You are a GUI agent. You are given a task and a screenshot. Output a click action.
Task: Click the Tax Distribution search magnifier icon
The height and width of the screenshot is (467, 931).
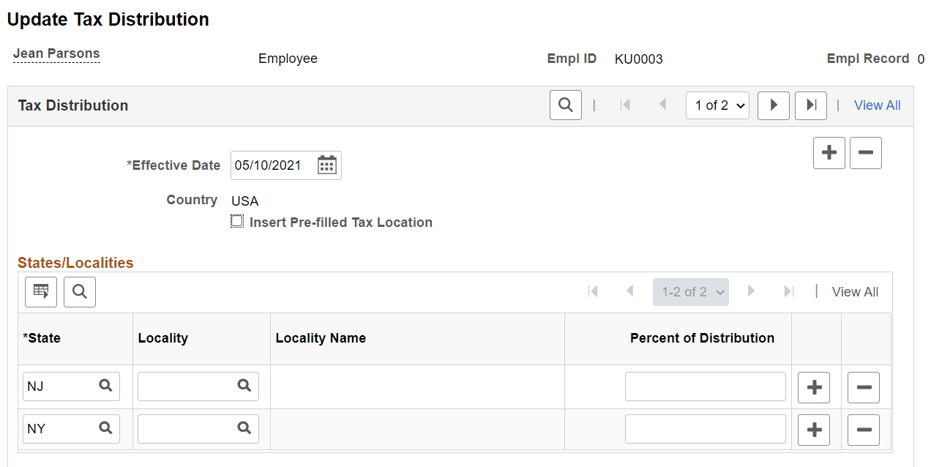coord(566,105)
